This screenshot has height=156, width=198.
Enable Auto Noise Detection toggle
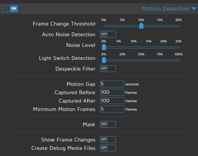coord(108,34)
